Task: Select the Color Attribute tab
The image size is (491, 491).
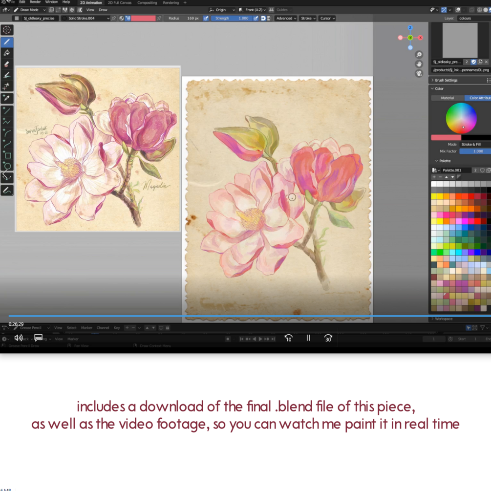Action: 478,98
